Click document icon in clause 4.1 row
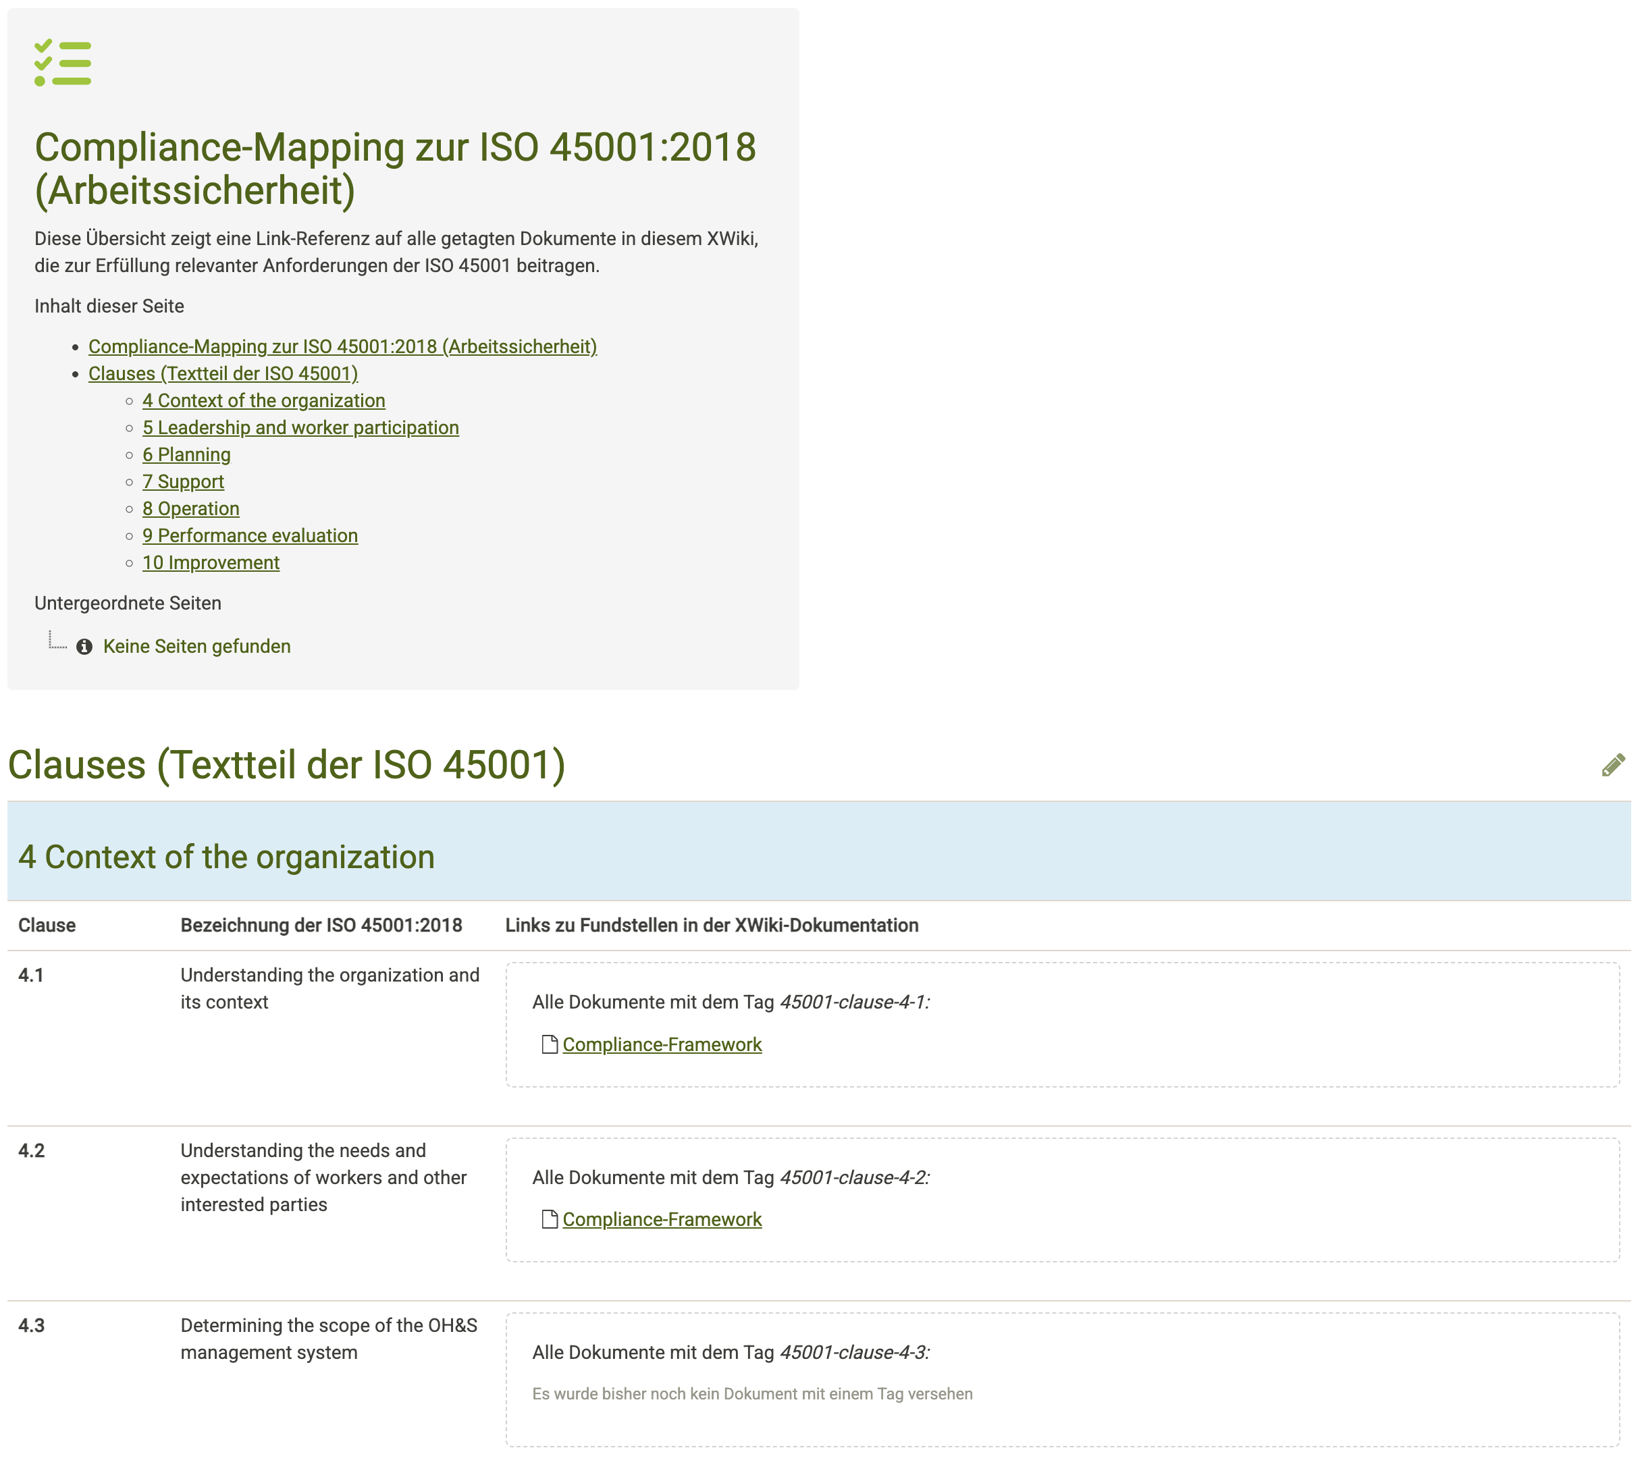1642x1473 pixels. [550, 1045]
